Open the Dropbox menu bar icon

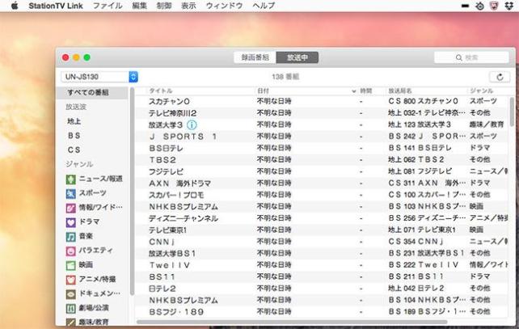509,5
